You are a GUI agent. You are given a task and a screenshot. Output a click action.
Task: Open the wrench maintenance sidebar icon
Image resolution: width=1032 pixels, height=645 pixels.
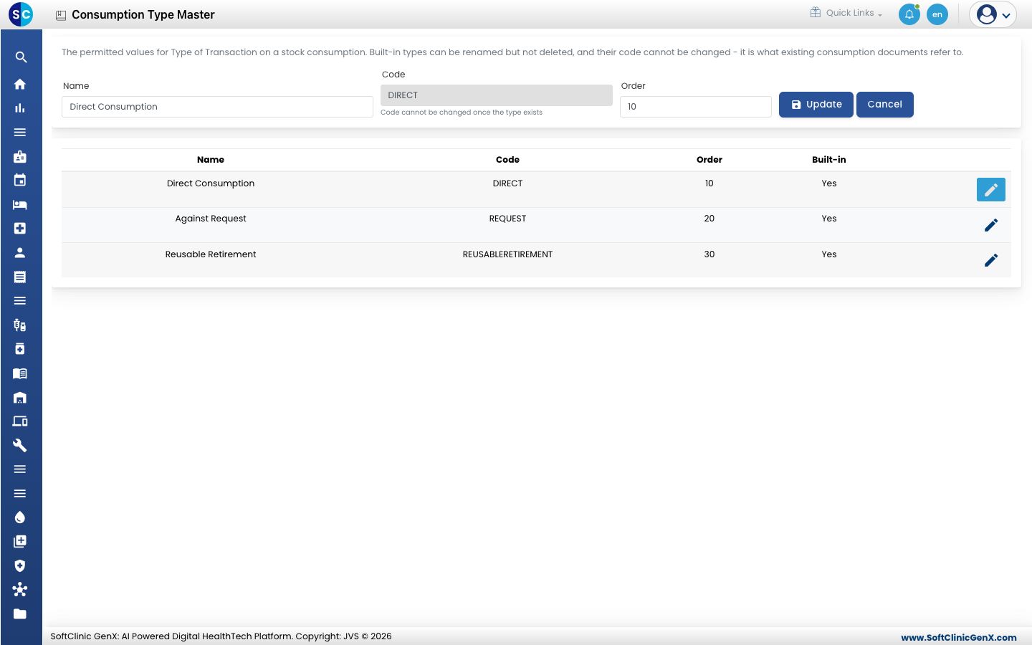tap(20, 445)
